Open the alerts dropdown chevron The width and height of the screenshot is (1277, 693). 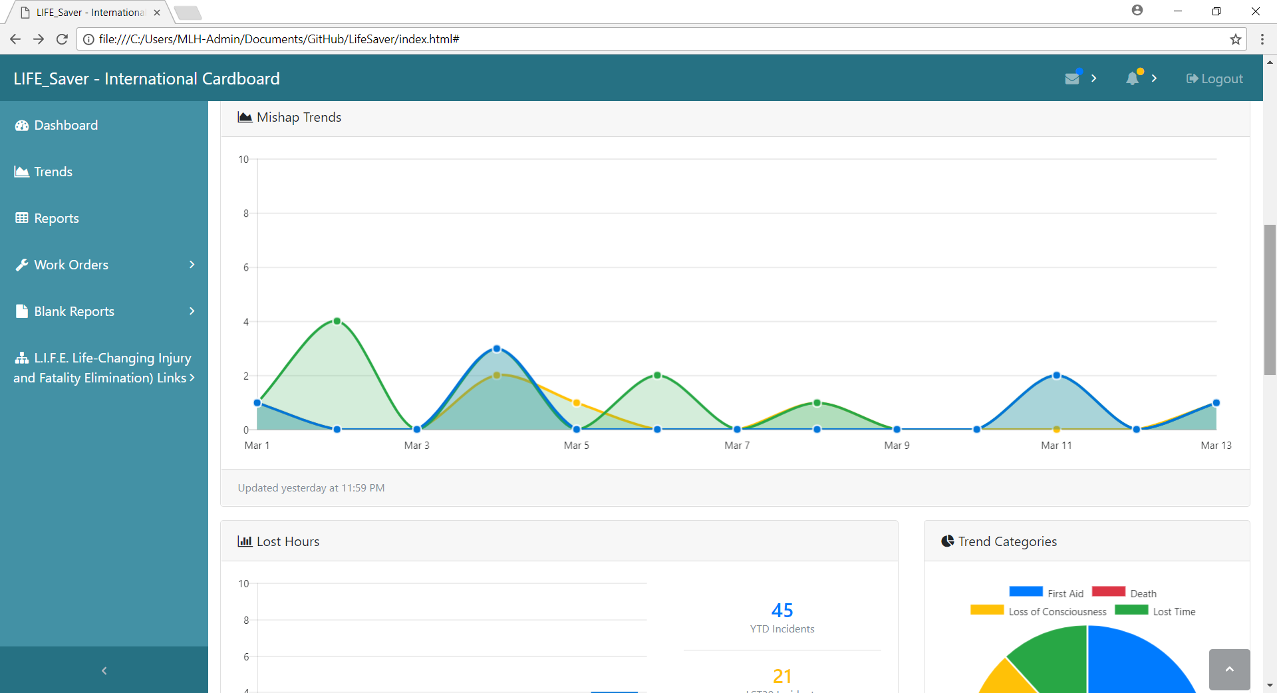tap(1154, 78)
